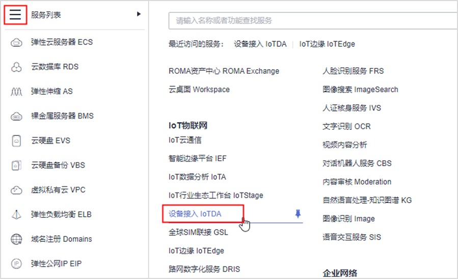This screenshot has width=458, height=279.
Task: Open 文字识别 OCR service
Action: pyautogui.click(x=346, y=126)
